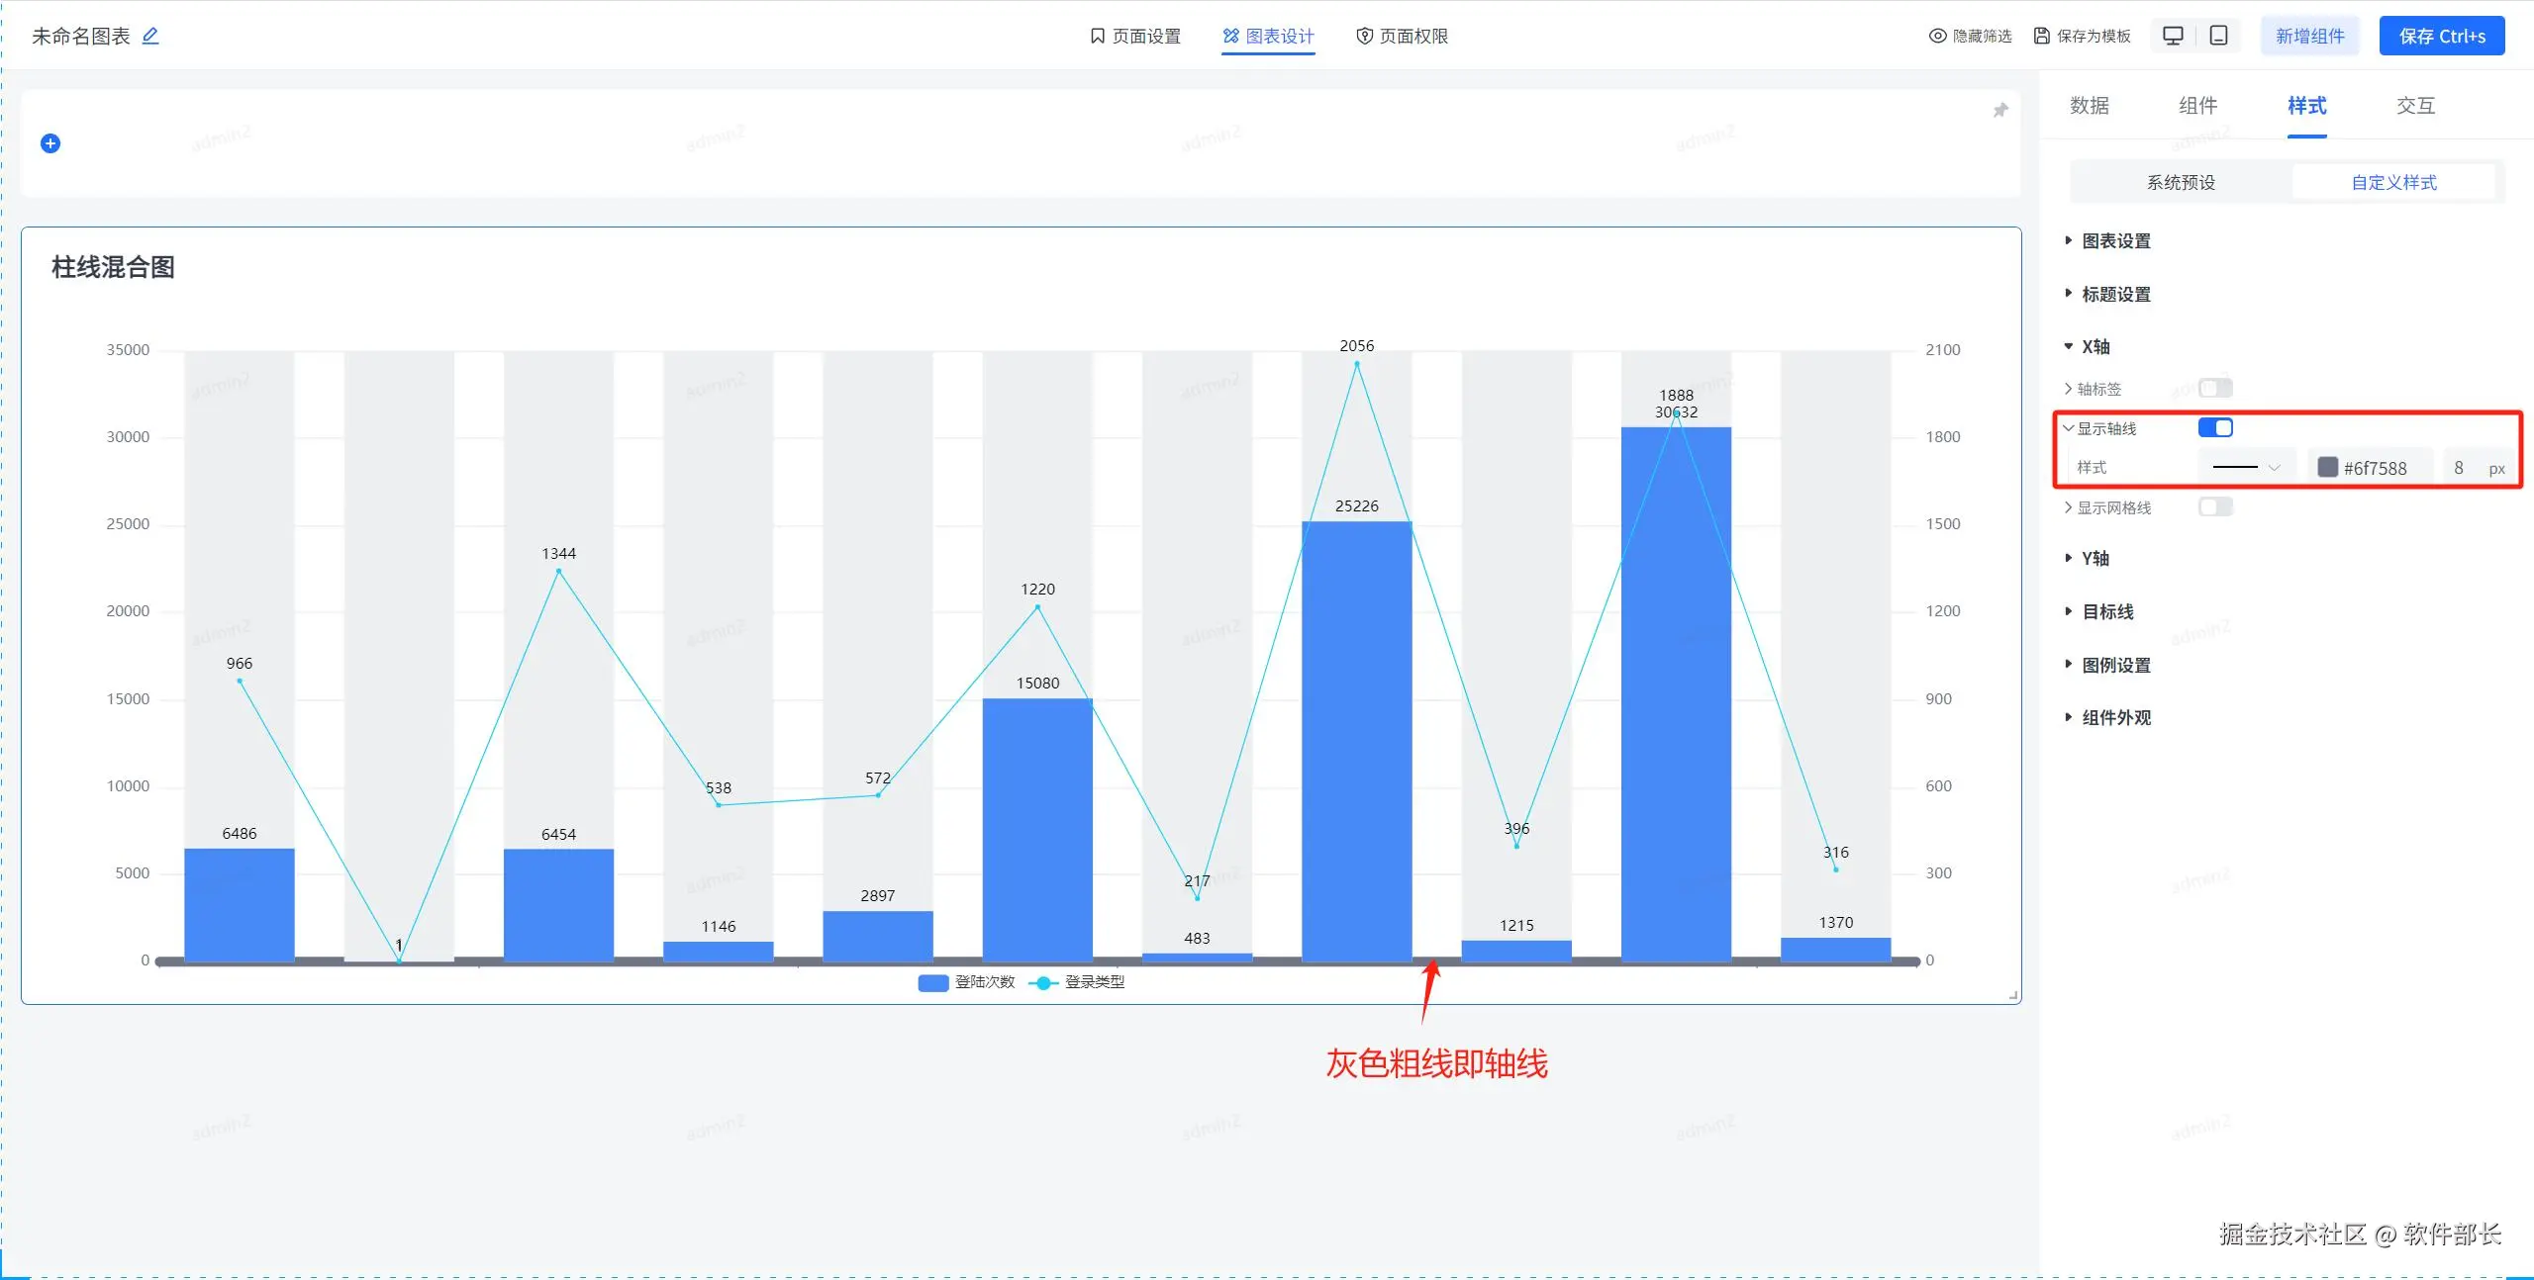The height and width of the screenshot is (1280, 2534).
Task: Open the #6f7588 axis color swatch
Action: (x=2328, y=467)
